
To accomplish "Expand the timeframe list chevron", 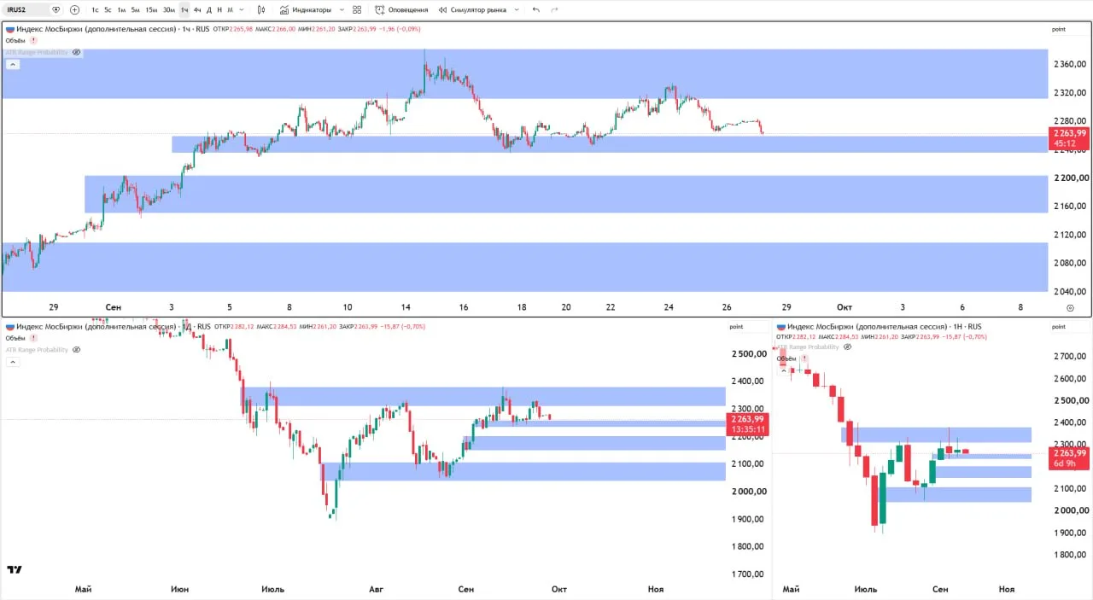I will pos(242,9).
